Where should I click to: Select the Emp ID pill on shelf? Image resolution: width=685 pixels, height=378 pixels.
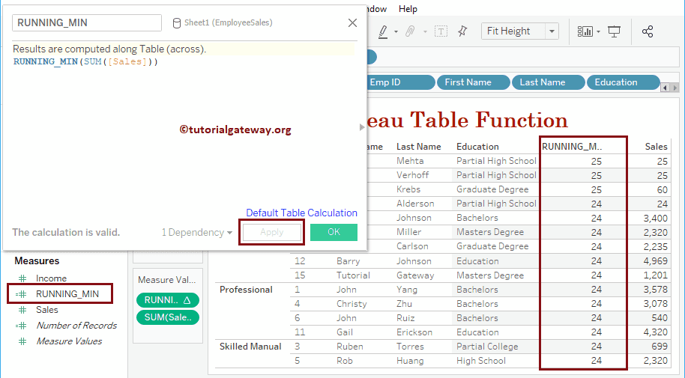399,82
